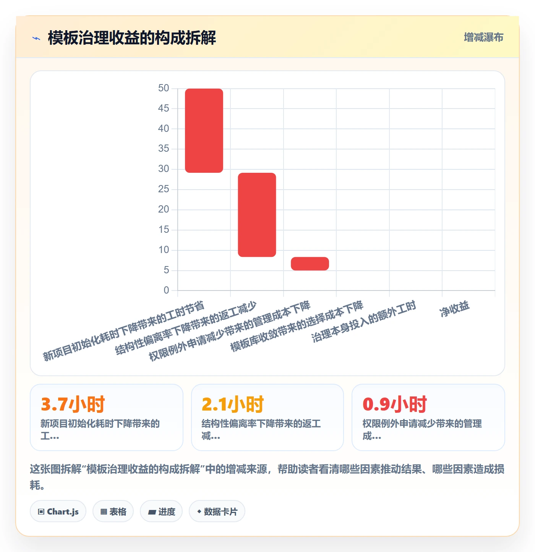
Task: Click the title 模板治理收益的构成拆解
Action: pyautogui.click(x=132, y=38)
